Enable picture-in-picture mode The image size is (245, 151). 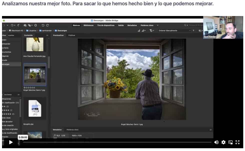tap(230, 142)
